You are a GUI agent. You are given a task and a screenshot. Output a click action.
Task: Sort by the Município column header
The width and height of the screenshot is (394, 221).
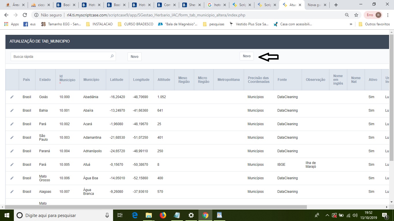(91, 80)
